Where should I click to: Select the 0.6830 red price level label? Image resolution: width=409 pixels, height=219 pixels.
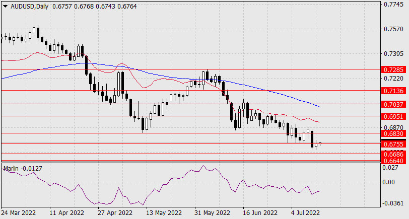(x=393, y=134)
